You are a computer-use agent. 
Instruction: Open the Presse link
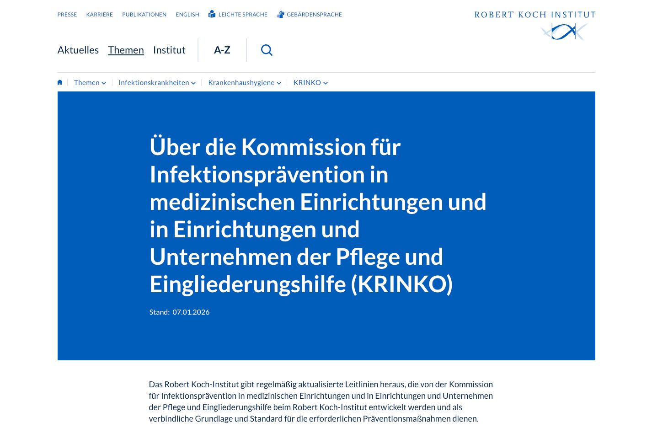(67, 15)
